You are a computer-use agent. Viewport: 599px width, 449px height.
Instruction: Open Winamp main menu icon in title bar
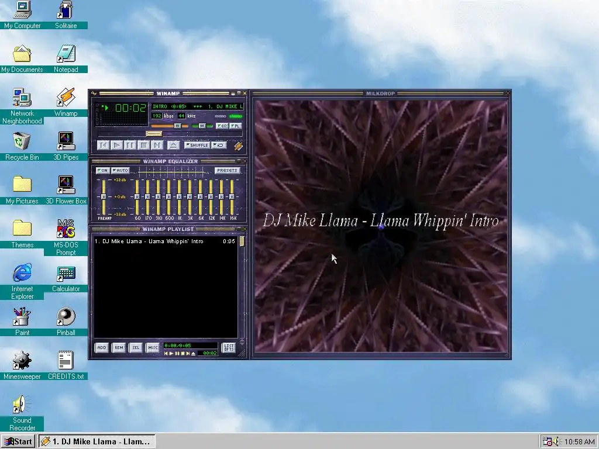pyautogui.click(x=94, y=93)
